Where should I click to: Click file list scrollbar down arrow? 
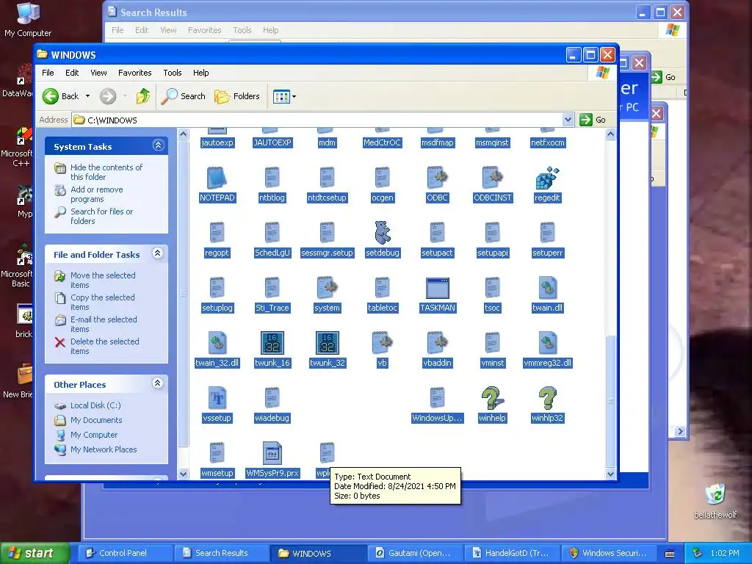coord(610,474)
